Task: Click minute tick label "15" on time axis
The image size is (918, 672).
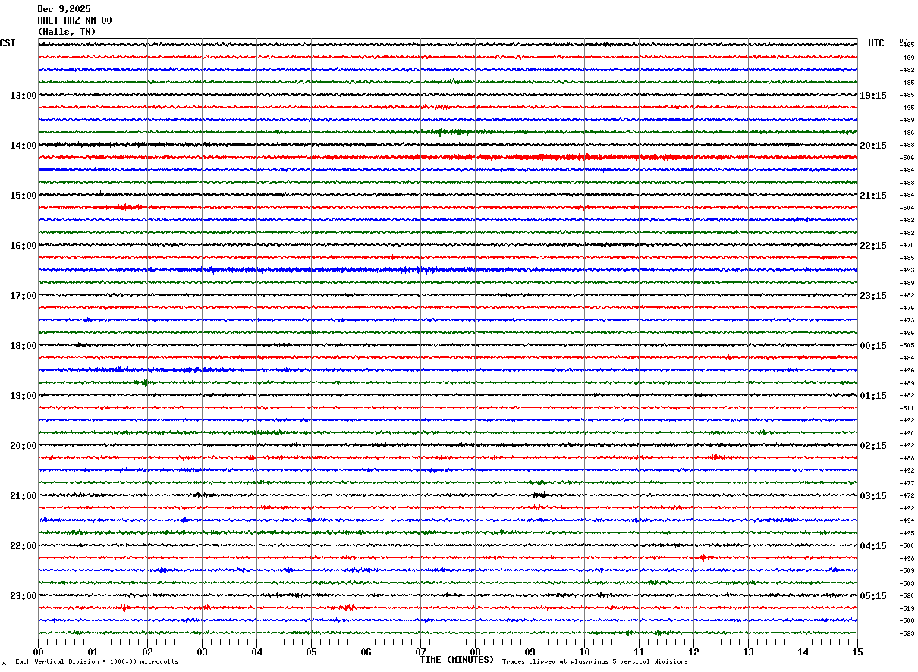Action: tap(857, 652)
